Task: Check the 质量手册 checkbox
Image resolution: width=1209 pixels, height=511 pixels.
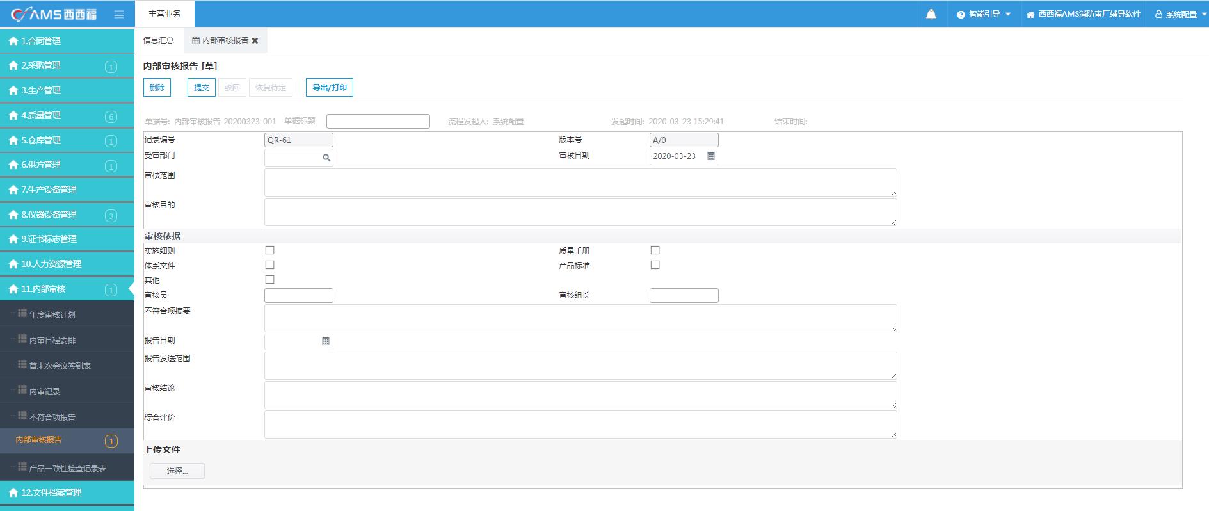Action: [655, 250]
